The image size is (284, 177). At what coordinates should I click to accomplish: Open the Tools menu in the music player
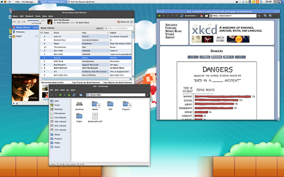coord(38,16)
